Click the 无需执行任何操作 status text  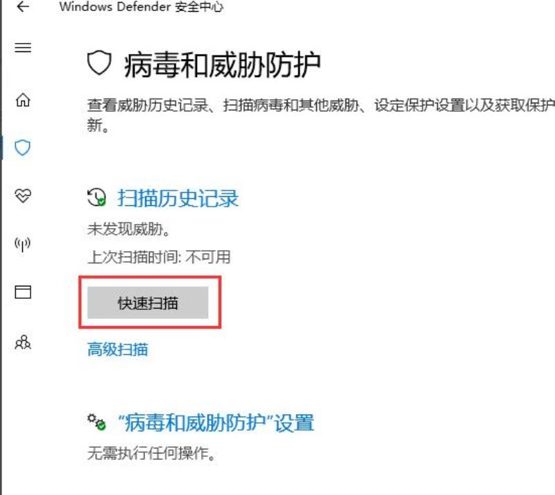151,453
